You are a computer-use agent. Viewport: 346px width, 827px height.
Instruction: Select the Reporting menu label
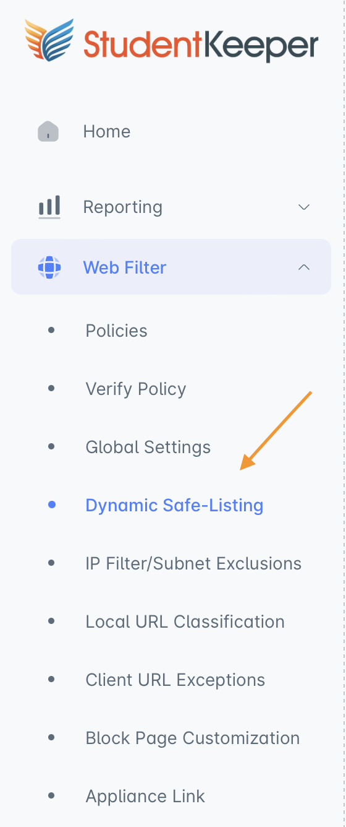click(123, 207)
